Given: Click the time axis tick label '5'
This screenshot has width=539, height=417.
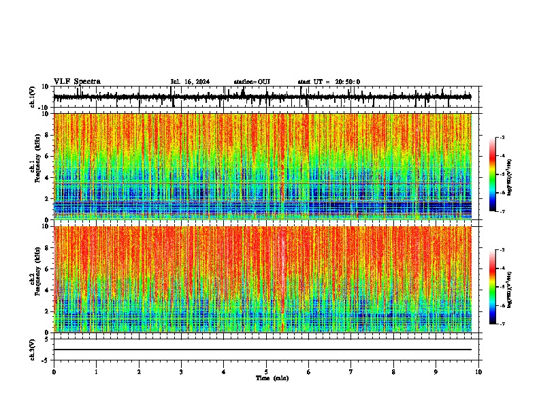Looking at the screenshot, I should [x=266, y=372].
